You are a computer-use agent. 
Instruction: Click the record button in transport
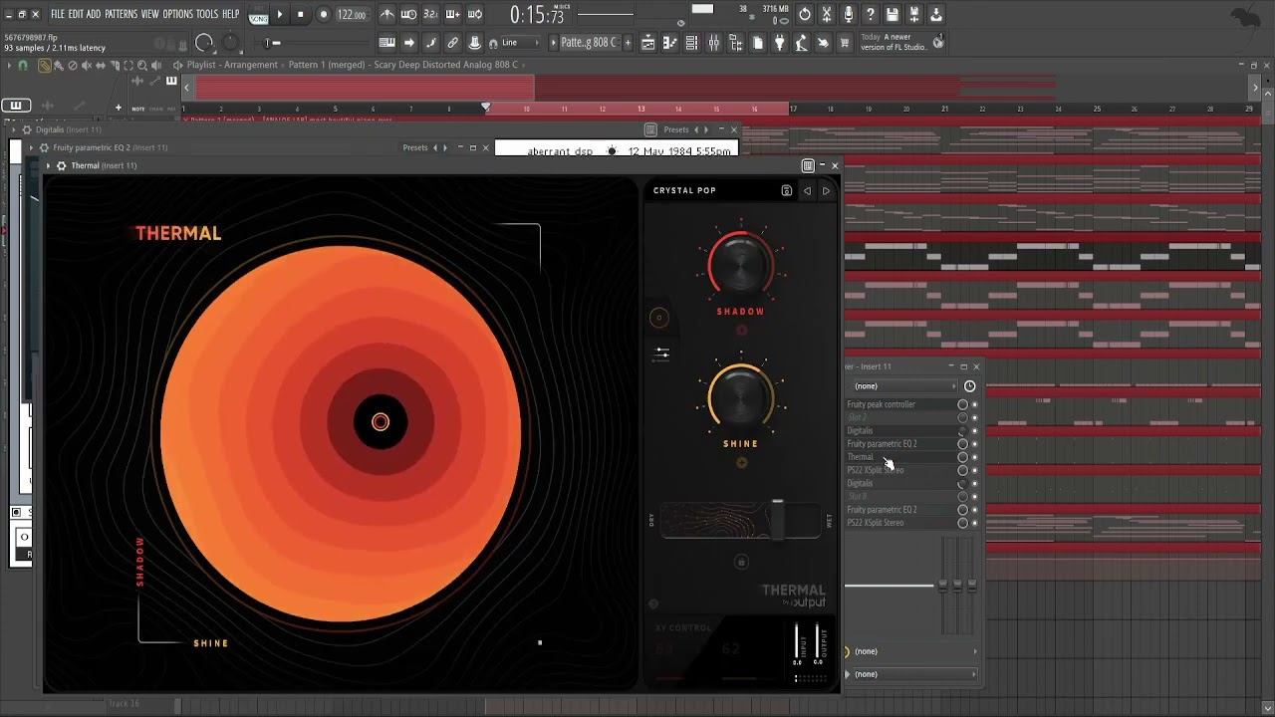(x=324, y=14)
